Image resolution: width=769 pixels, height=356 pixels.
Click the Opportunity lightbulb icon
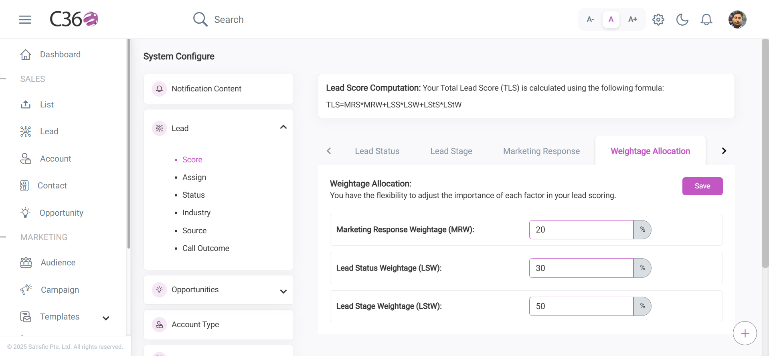26,212
